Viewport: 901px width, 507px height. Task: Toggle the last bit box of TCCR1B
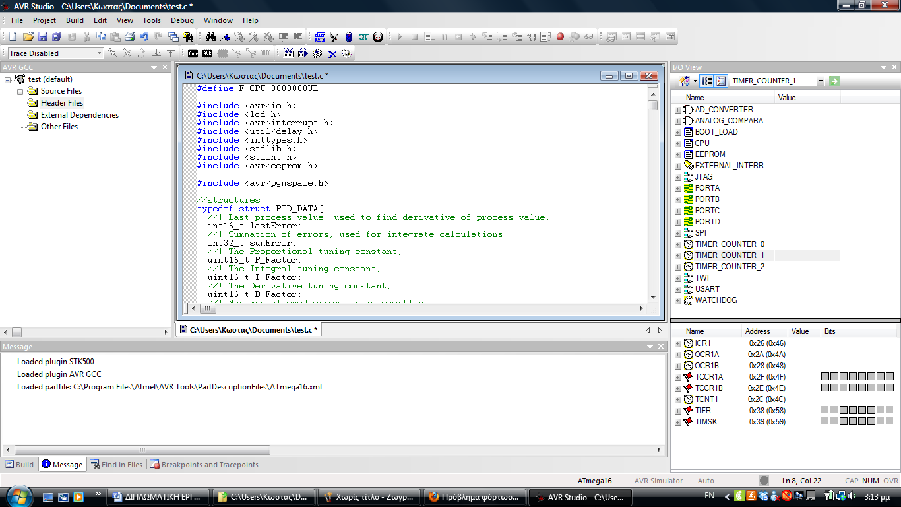(x=890, y=388)
